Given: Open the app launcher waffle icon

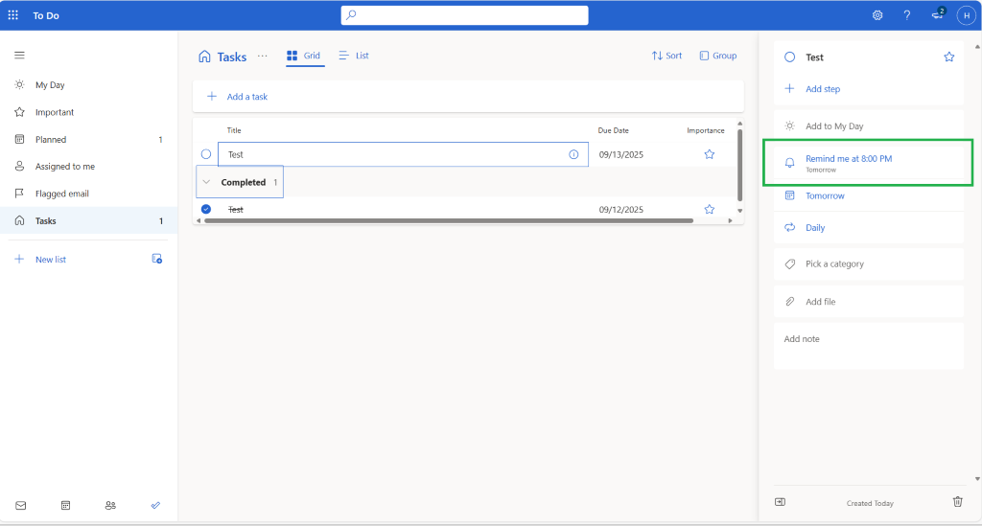Looking at the screenshot, I should (13, 15).
